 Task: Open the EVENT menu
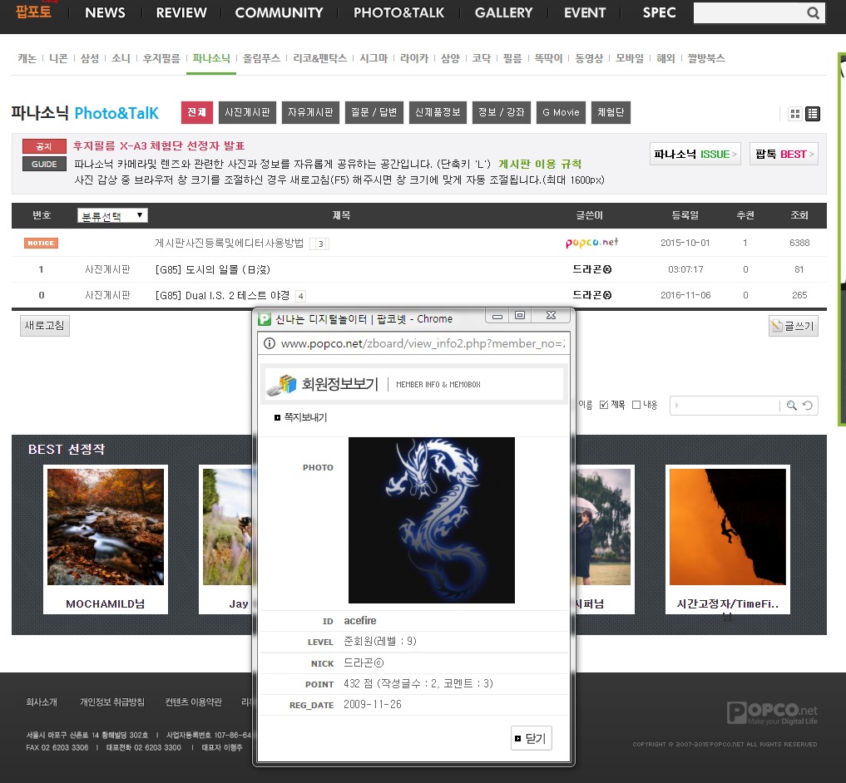585,13
